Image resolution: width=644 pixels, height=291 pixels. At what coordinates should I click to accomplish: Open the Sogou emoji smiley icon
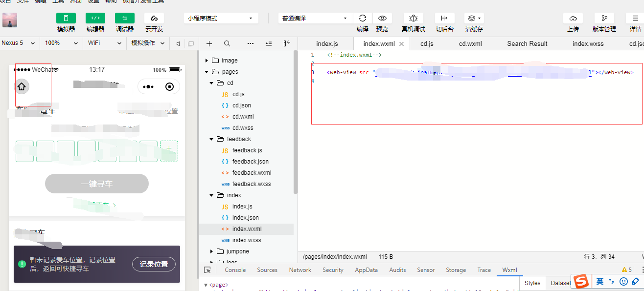[x=623, y=281]
